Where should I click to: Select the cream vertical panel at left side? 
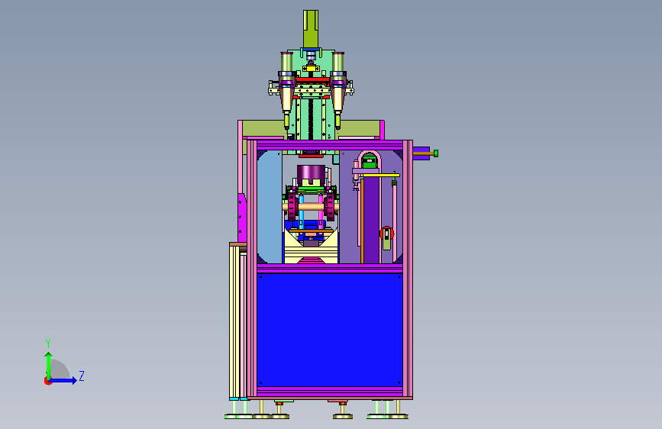coord(234,322)
